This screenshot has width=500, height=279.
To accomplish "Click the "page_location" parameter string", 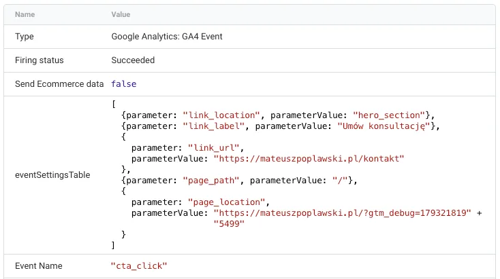I will pos(226,202).
